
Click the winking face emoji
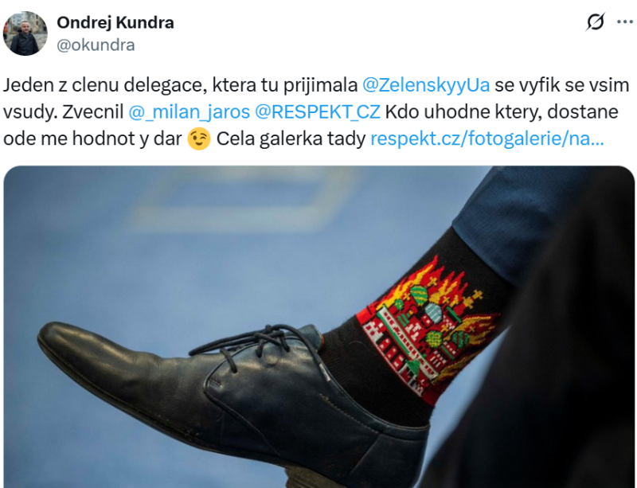pyautogui.click(x=199, y=139)
